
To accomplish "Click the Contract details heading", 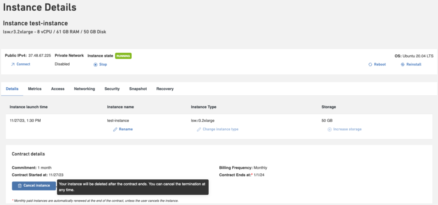I will (28, 154).
